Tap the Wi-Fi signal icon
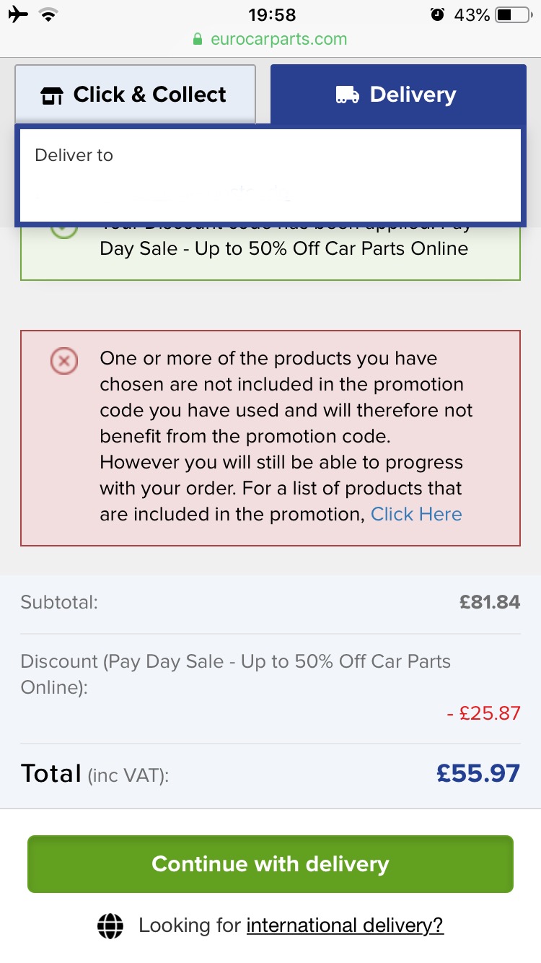The height and width of the screenshot is (963, 541). 49,14
